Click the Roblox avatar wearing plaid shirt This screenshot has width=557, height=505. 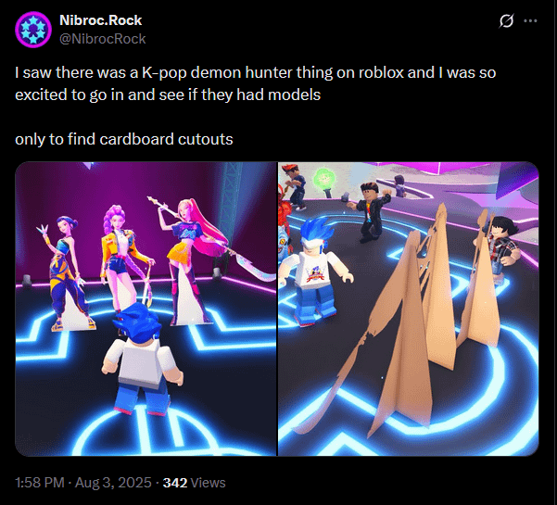point(500,245)
